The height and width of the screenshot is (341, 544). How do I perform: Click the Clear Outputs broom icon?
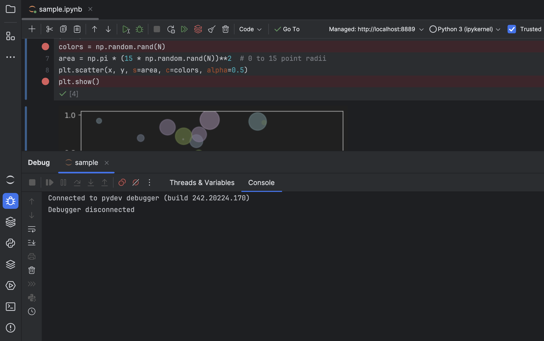point(212,29)
